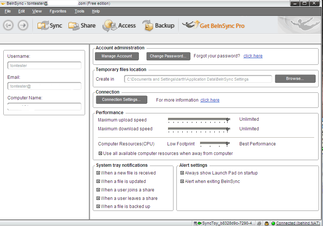Click Browse for temporary files location

[x=295, y=79]
